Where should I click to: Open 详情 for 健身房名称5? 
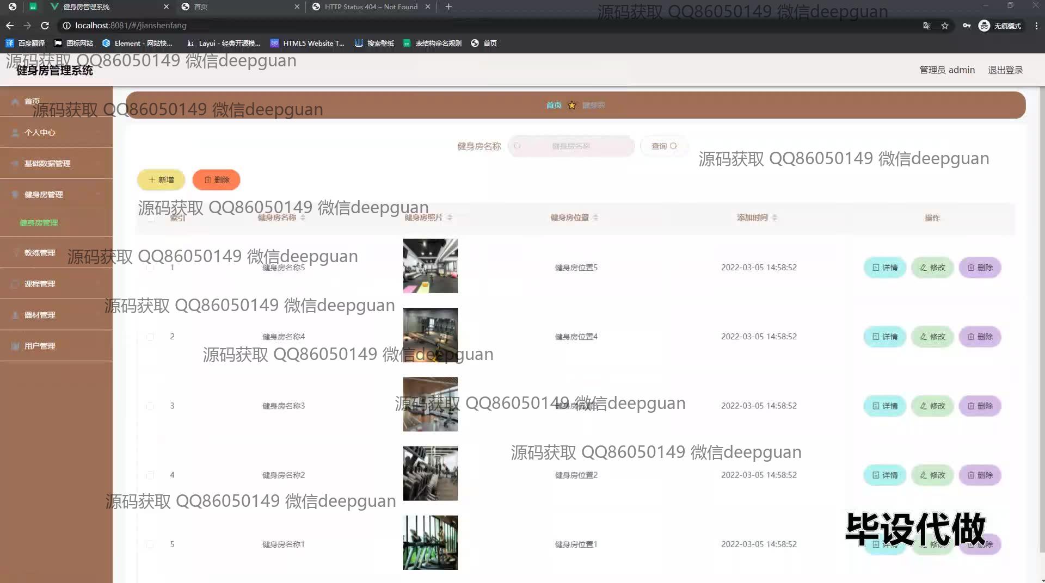tap(885, 268)
